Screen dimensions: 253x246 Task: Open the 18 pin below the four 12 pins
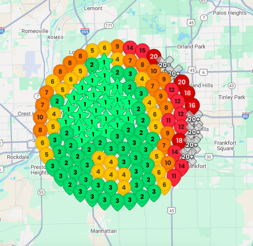(x=179, y=141)
